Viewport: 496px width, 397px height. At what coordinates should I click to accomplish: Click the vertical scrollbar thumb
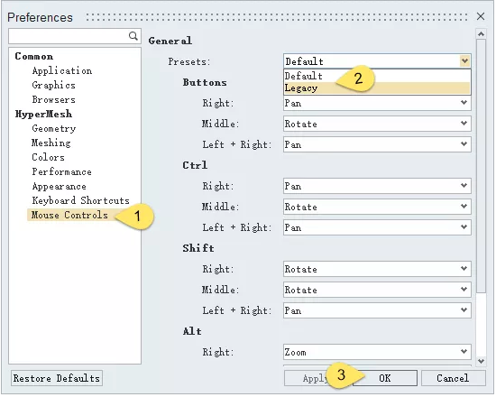click(x=482, y=166)
